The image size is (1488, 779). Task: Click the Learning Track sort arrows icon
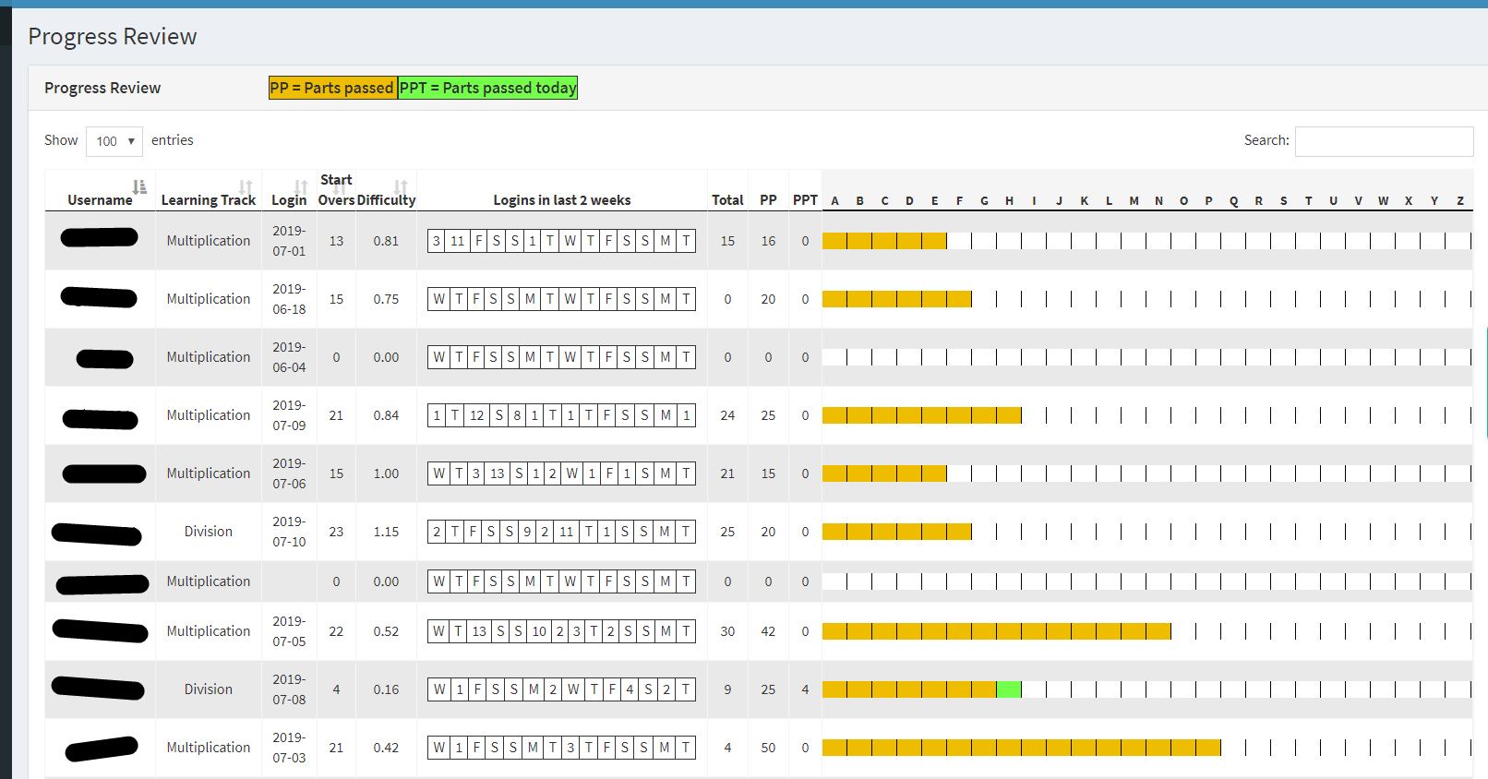246,187
